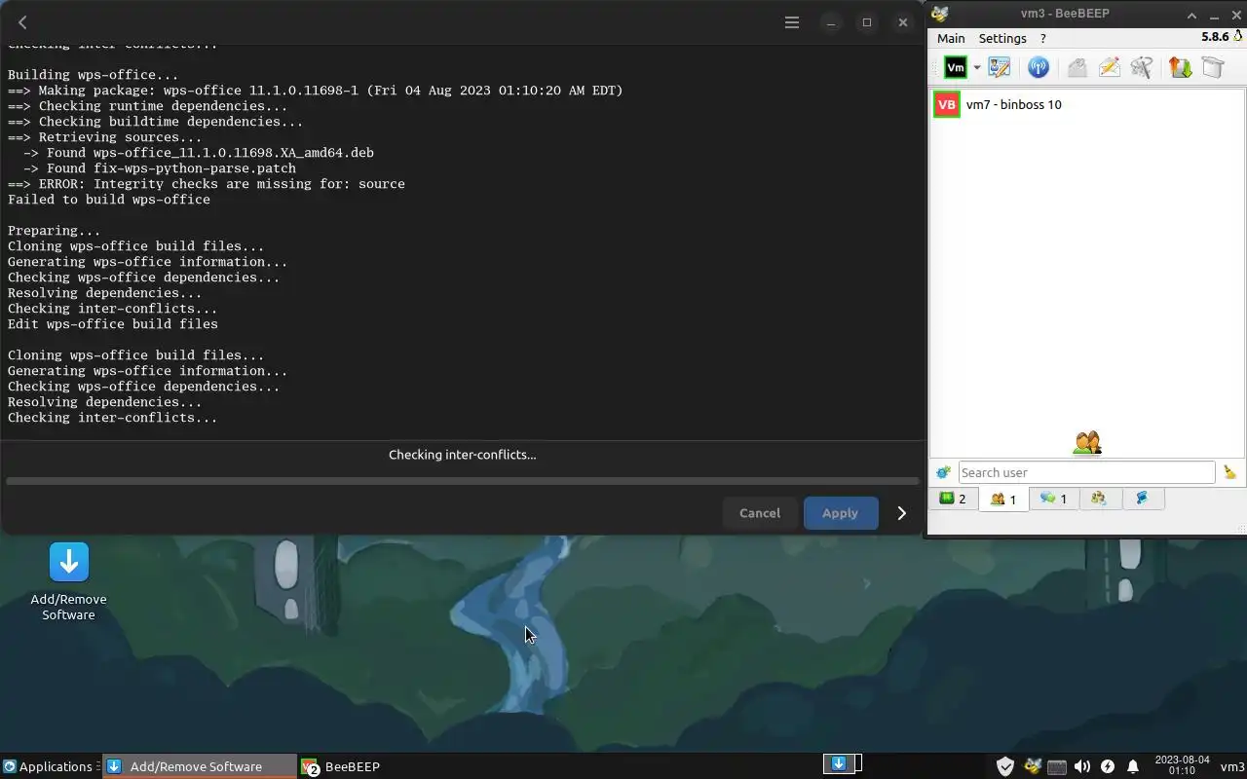Click the date and time clock
Image resolution: width=1247 pixels, height=779 pixels.
coord(1182,765)
